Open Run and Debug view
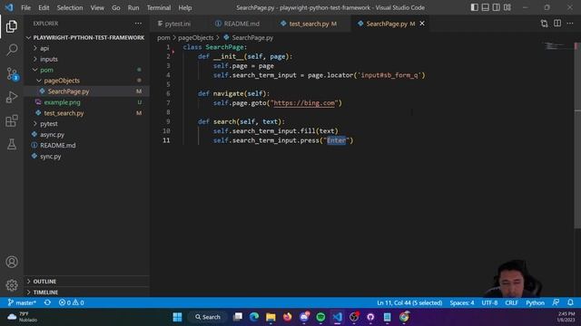 coord(12,97)
